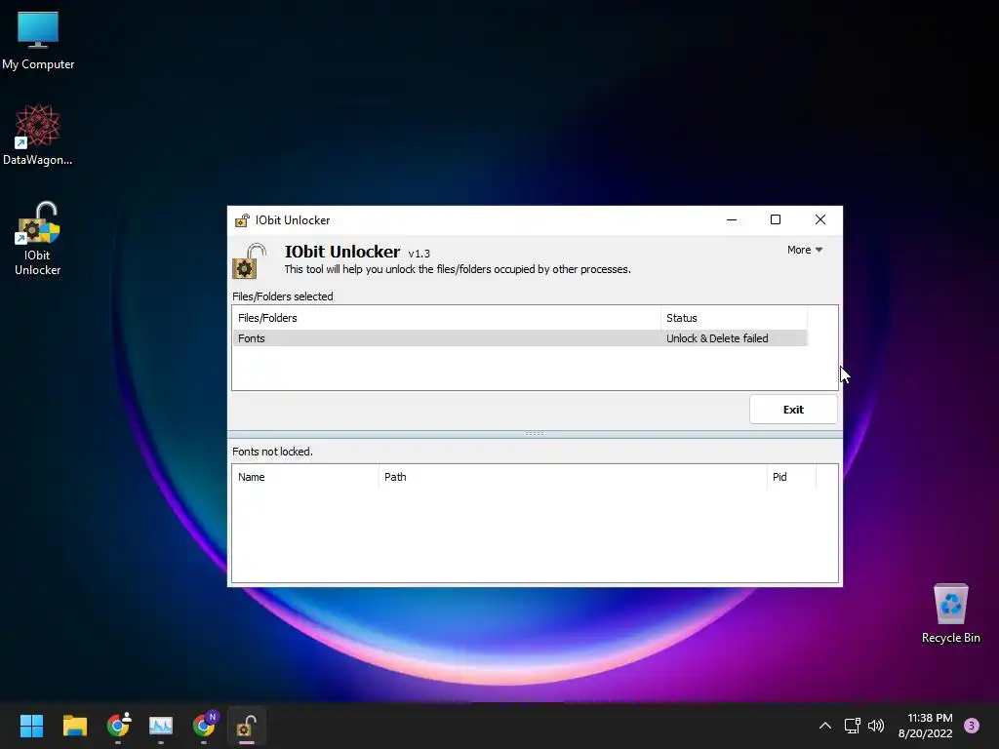Click the v1.3 version text
999x749 pixels.
(420, 254)
